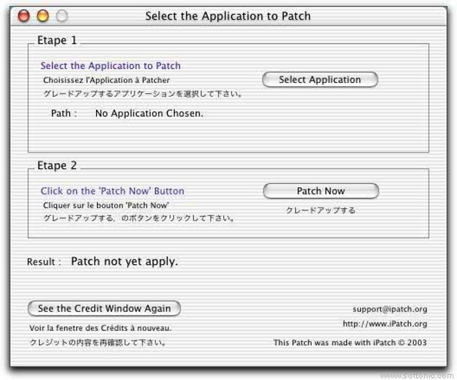The image size is (457, 380).
Task: Click the support@ipatch.org email address
Action: pyautogui.click(x=389, y=309)
